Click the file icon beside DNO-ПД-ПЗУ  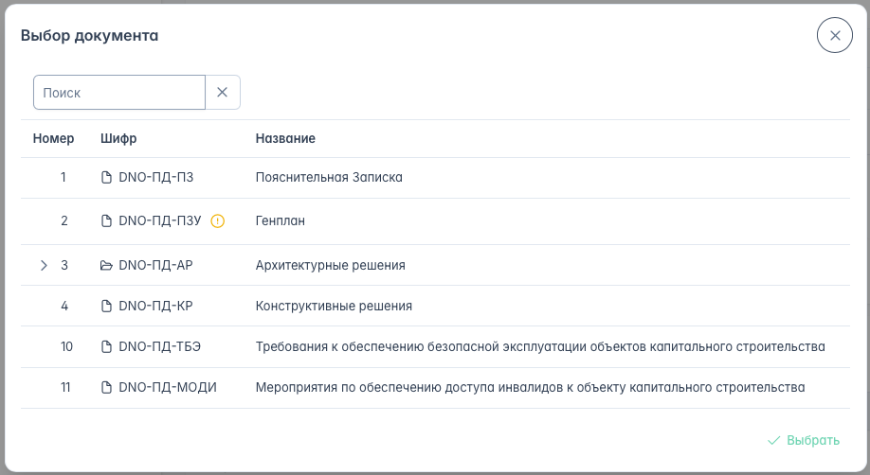[107, 221]
